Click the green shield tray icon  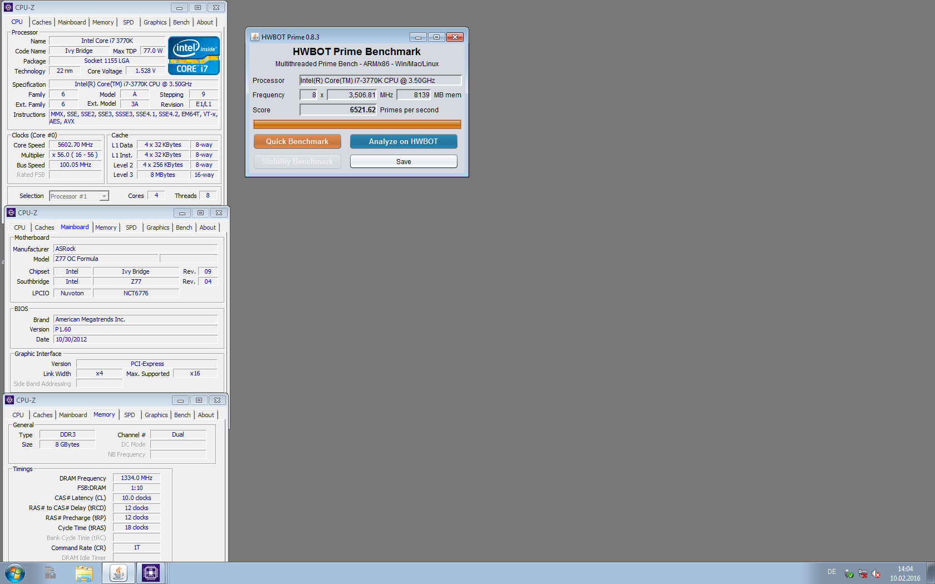[849, 573]
